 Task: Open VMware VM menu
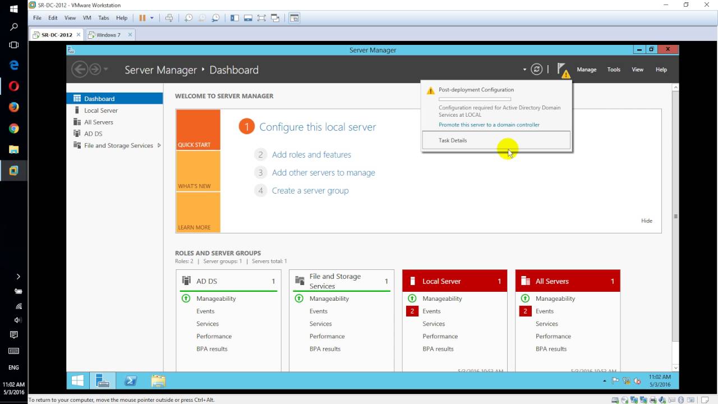click(87, 18)
